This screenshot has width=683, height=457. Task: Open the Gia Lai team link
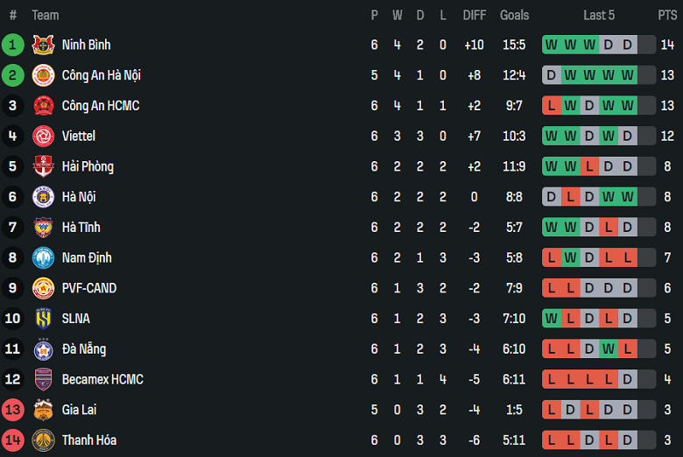80,410
